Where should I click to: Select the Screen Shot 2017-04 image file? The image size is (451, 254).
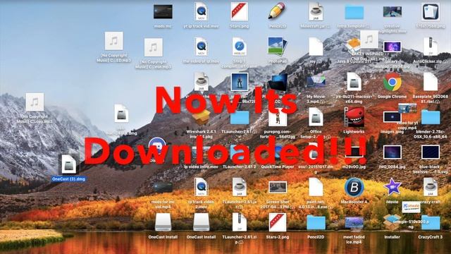point(277,188)
